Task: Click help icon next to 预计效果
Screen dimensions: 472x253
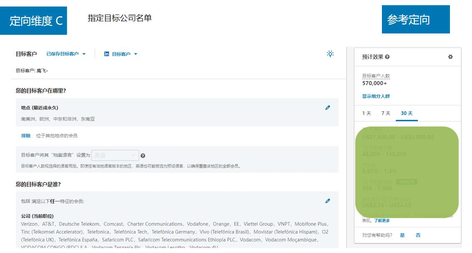Action: tap(387, 57)
